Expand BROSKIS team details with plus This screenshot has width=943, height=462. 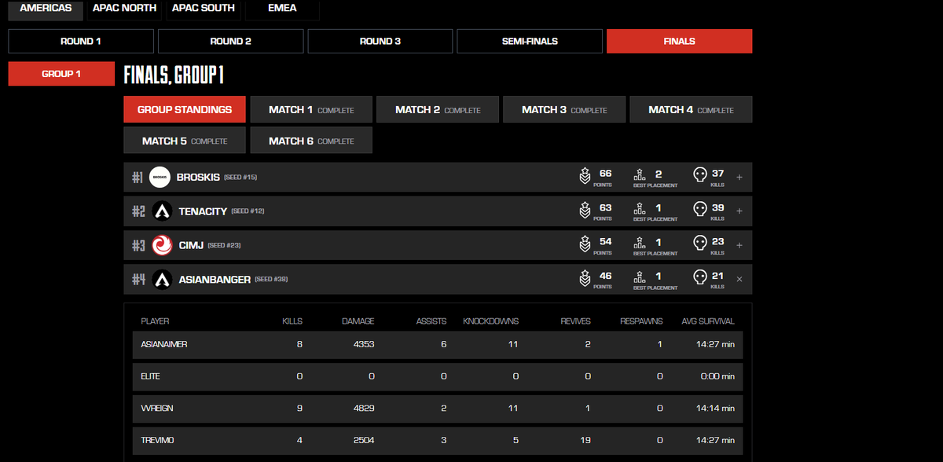(x=739, y=177)
